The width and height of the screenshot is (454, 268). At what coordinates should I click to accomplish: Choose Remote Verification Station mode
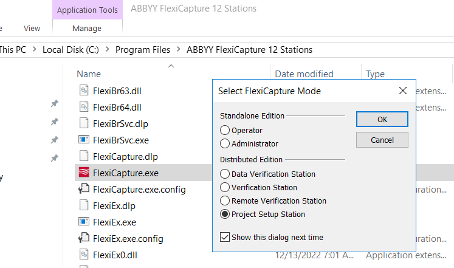coord(225,201)
